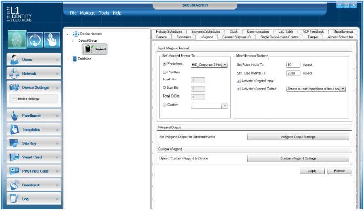Click the Total Bits input field
This screenshot has width=364, height=211.
pyautogui.click(x=198, y=80)
